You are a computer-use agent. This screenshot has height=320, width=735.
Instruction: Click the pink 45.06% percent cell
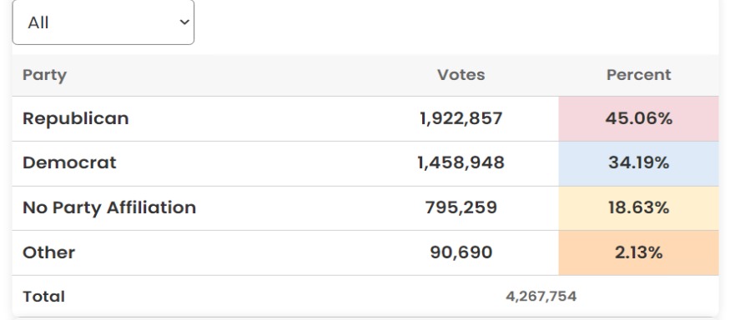coord(638,119)
